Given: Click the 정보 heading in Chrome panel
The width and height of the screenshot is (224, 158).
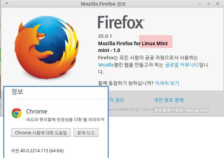Looking at the screenshot, I should [17, 91].
